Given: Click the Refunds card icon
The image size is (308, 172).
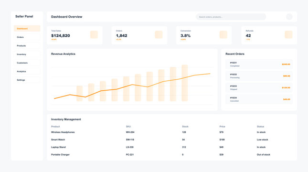Looking at the screenshot, I should 288,34.
